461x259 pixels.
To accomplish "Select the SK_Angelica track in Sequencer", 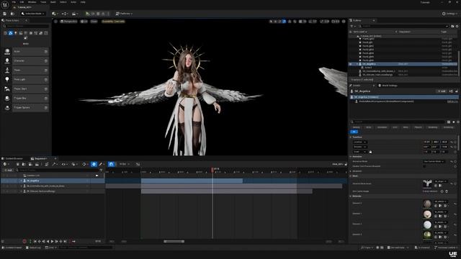I will pos(53,181).
